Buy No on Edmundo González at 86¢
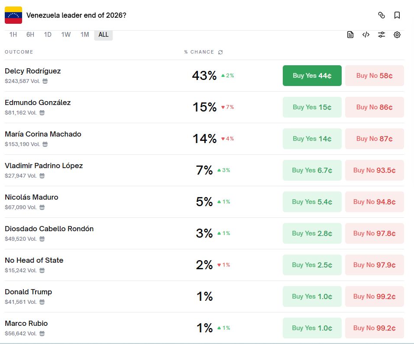The image size is (414, 344). pyautogui.click(x=374, y=107)
